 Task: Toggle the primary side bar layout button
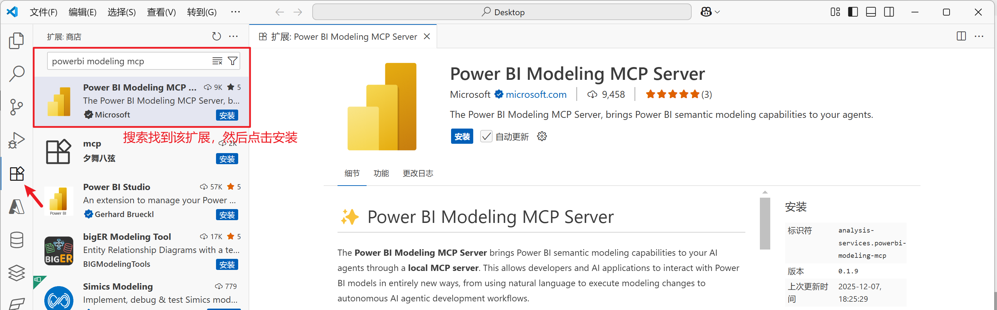[853, 12]
